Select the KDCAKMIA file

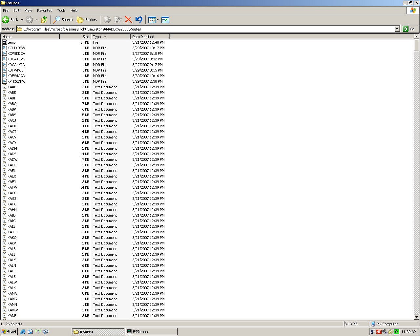pyautogui.click(x=16, y=65)
